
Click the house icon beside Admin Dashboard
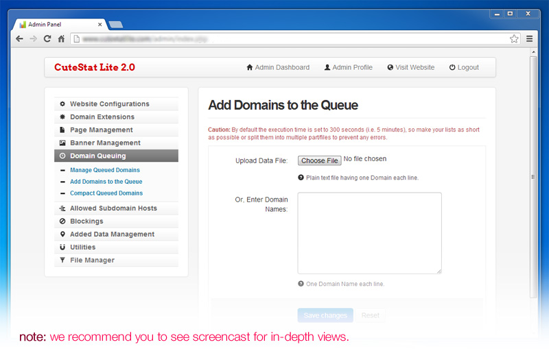click(x=250, y=67)
